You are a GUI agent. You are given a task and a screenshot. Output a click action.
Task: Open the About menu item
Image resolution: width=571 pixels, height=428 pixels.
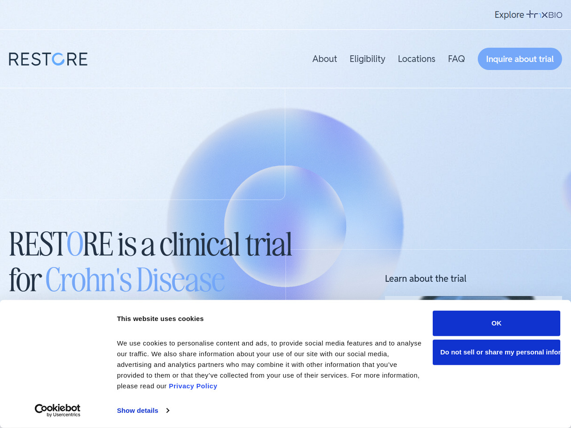click(325, 59)
